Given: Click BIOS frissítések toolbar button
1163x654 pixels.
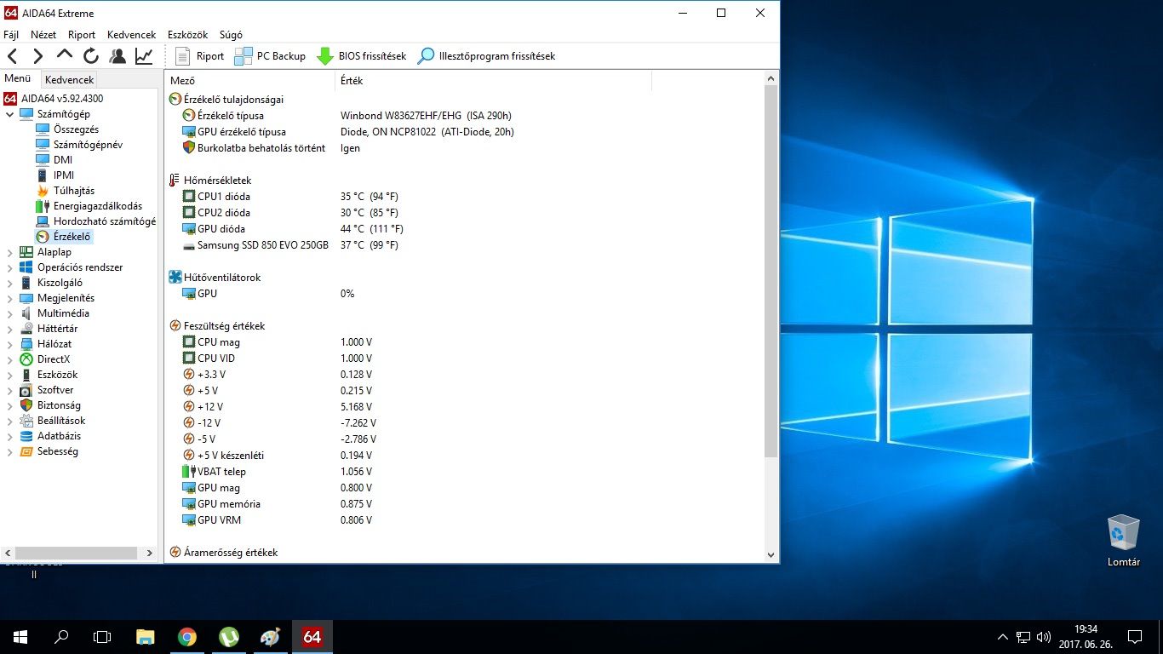Looking at the screenshot, I should pyautogui.click(x=361, y=56).
